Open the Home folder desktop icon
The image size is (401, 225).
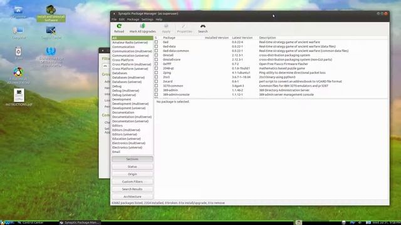coord(18,12)
